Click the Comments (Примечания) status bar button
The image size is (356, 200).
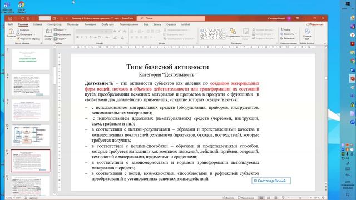(246, 198)
